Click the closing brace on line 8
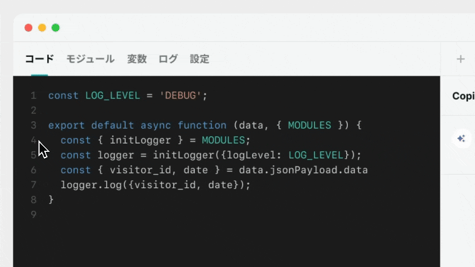This screenshot has height=267, width=475. click(x=51, y=200)
